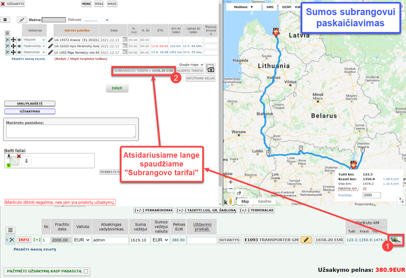Grab the move handle of the Pasikrovimas row
Image resolution: width=406 pixels, height=278 pixels.
[13, 46]
